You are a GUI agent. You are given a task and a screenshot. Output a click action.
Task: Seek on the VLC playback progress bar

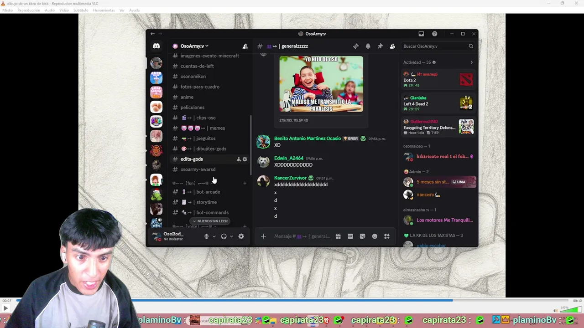coord(292,301)
